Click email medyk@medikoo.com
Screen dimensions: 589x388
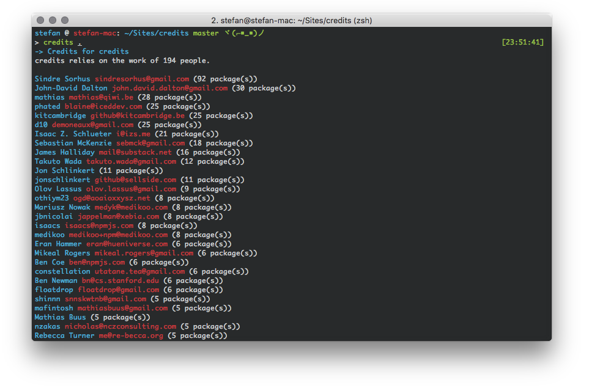131,207
